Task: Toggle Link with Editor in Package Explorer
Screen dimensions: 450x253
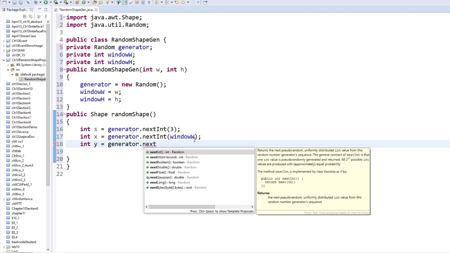Action: [31, 17]
